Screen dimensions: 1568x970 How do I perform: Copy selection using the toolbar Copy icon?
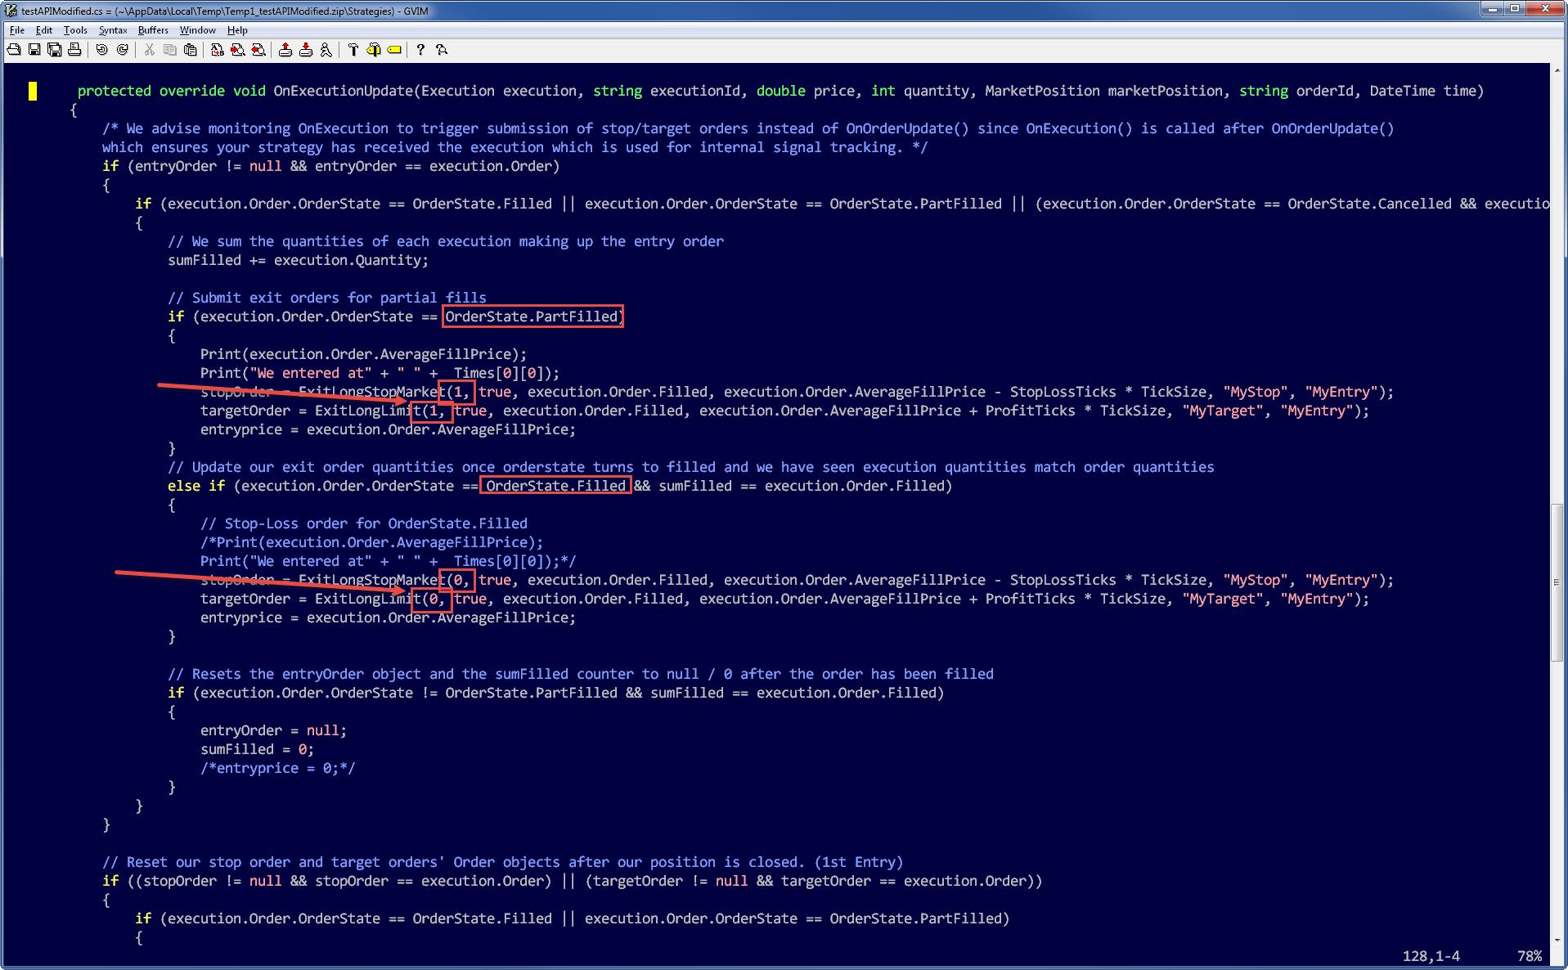tap(169, 50)
